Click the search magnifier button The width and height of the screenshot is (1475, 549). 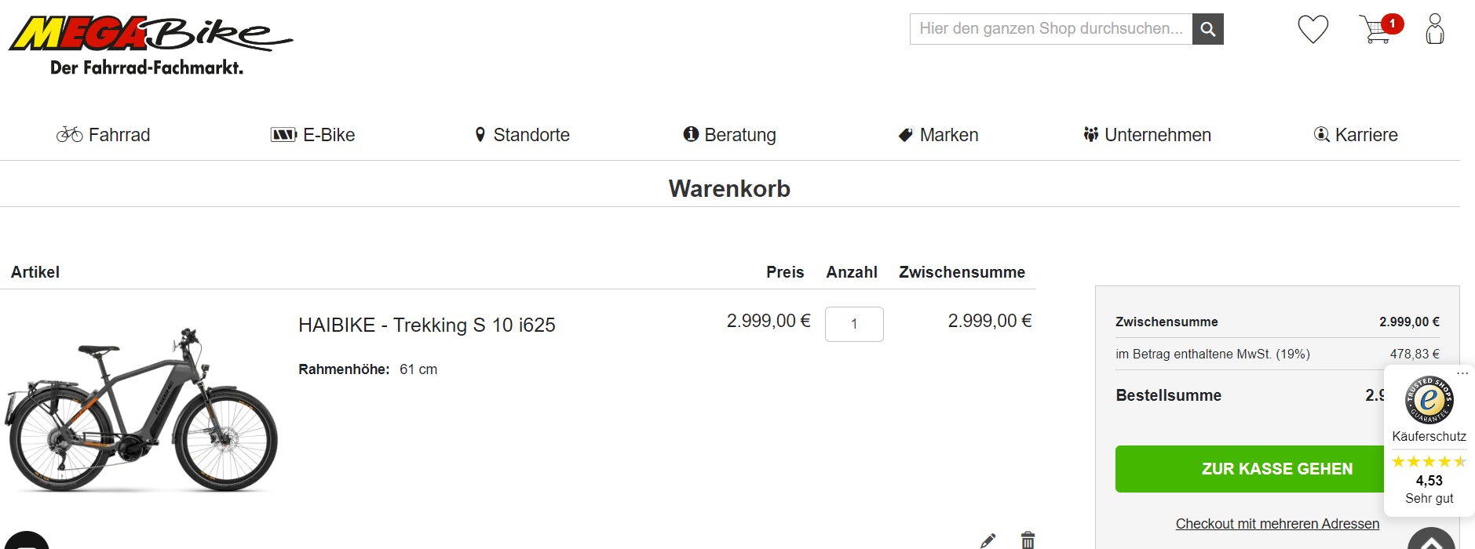[x=1207, y=30]
